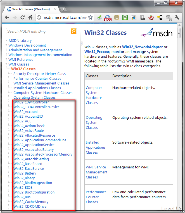Viewport: 185px width, 213px height.
Task: Follow the Win32_NetworkAdapter link in text
Action: tap(142, 47)
